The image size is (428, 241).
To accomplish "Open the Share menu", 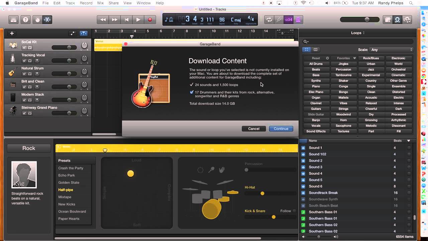I will [114, 3].
